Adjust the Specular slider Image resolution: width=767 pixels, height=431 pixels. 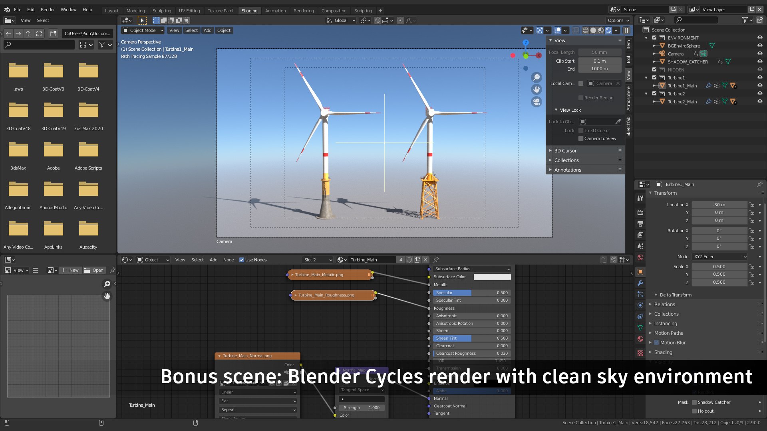(471, 293)
